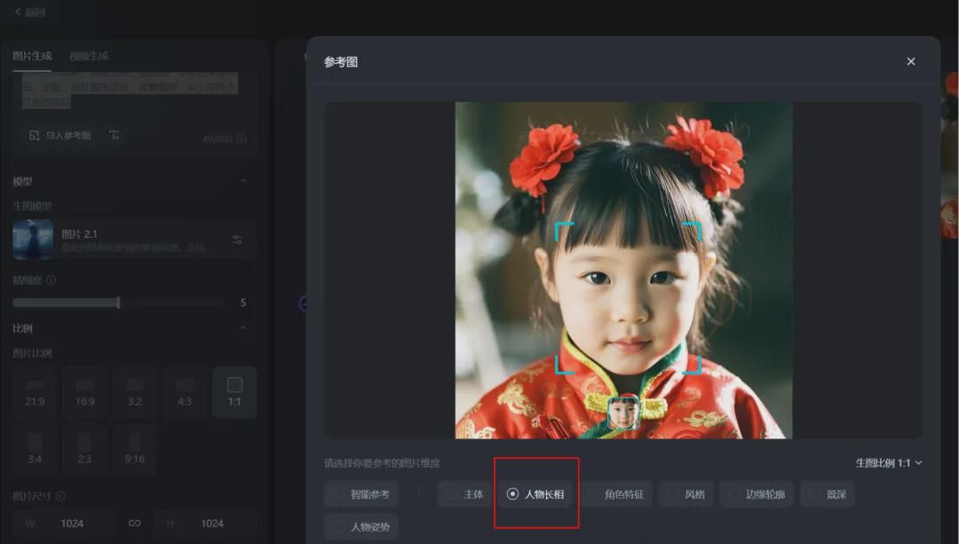Select the 图片生成 tab

35,55
